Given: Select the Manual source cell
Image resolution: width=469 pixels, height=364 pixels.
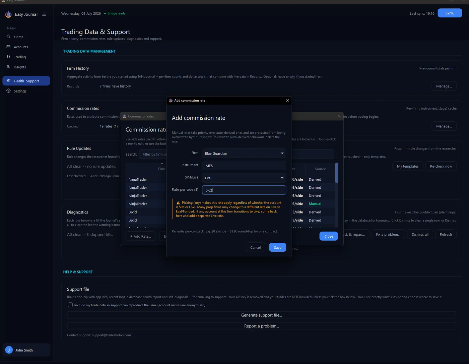Looking at the screenshot, I should click(x=315, y=204).
